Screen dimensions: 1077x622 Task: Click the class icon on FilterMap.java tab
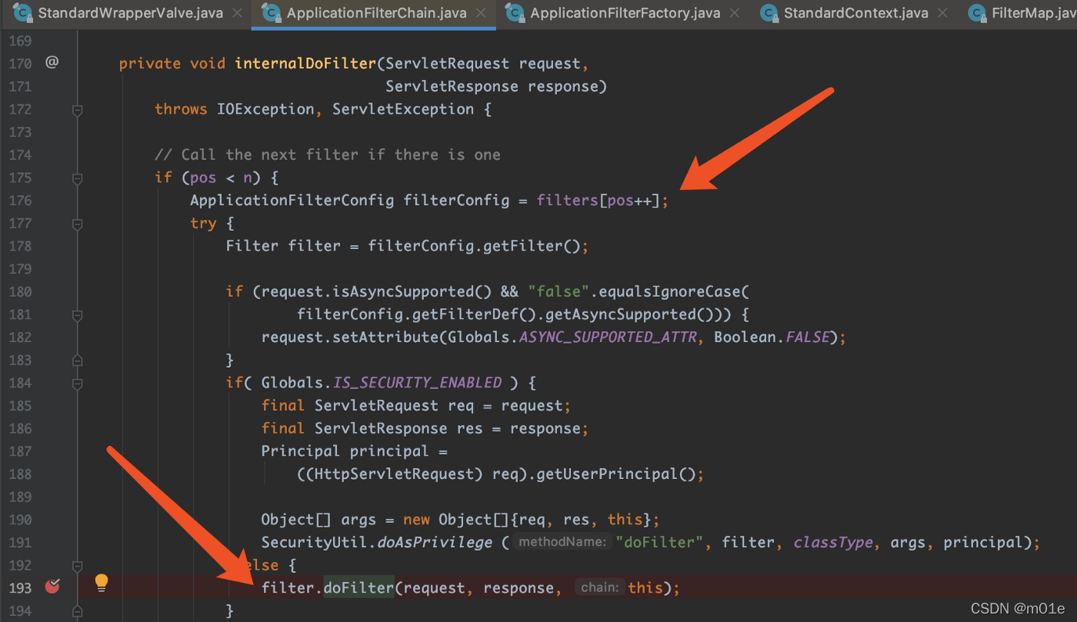977,13
